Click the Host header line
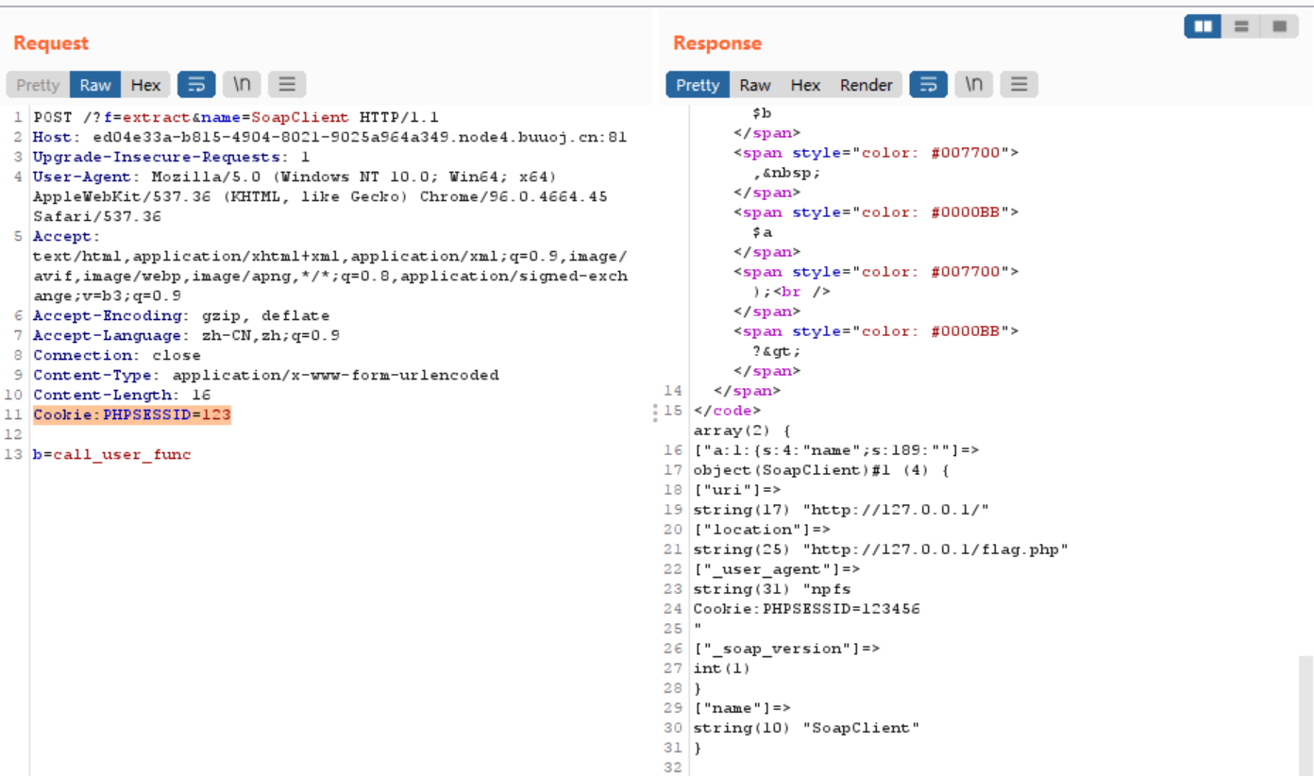1314x776 pixels. point(329,137)
